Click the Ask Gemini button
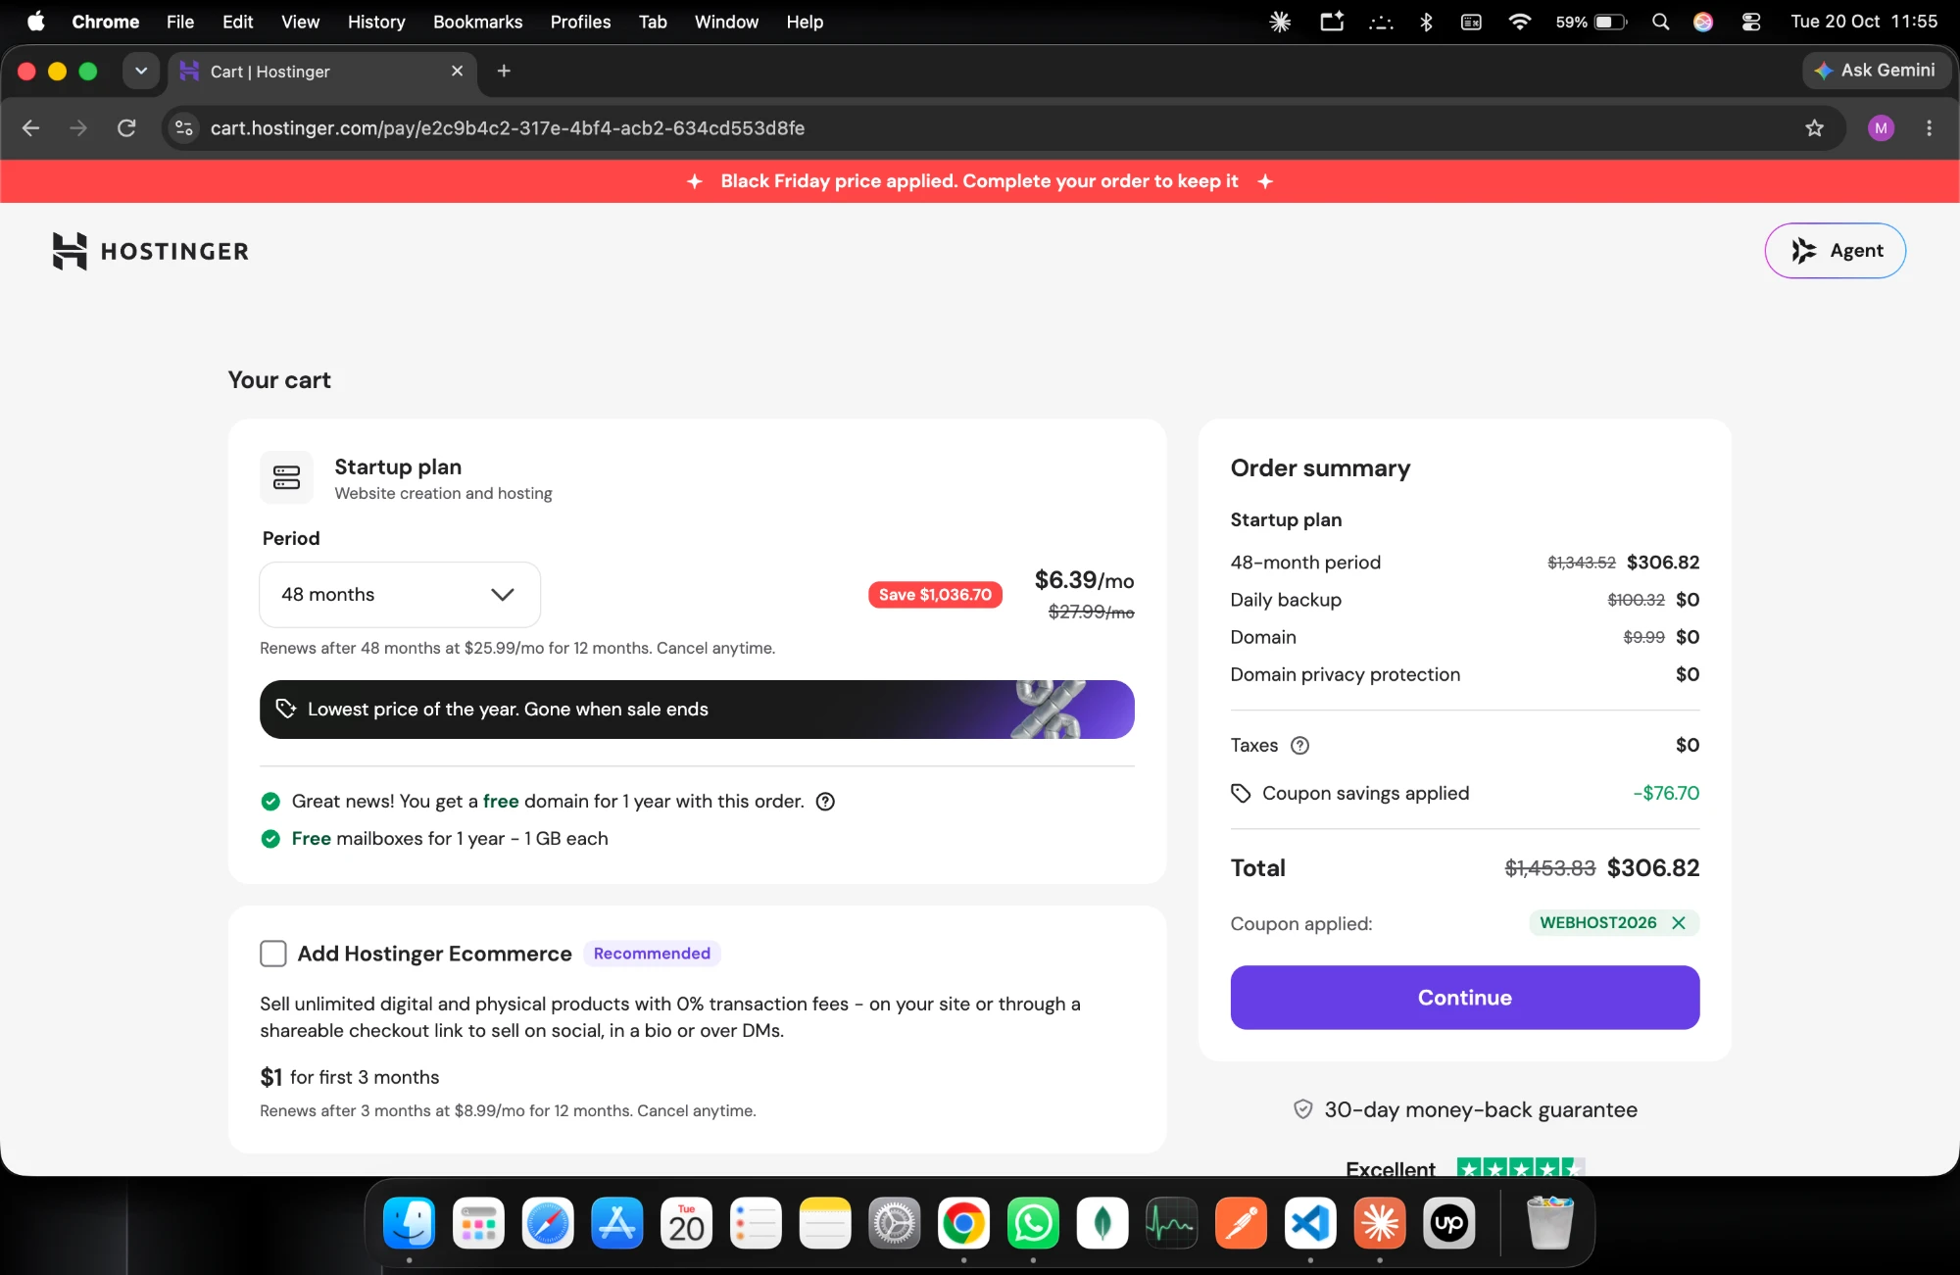Image resolution: width=1960 pixels, height=1275 pixels. (x=1876, y=71)
